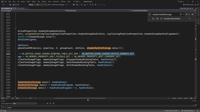This screenshot has height=112, width=200.
Task: Click the red error count indicator
Action: (13, 98)
